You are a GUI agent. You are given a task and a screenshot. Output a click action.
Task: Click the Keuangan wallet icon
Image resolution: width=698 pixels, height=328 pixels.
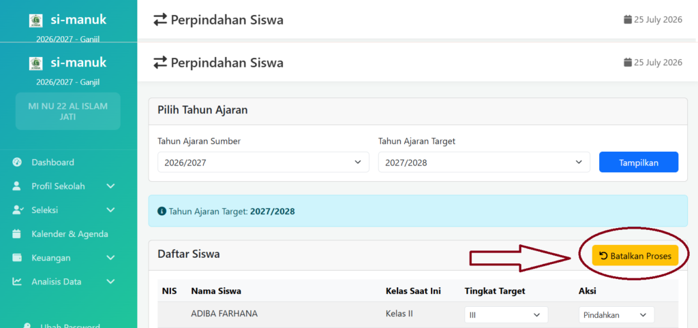point(17,258)
